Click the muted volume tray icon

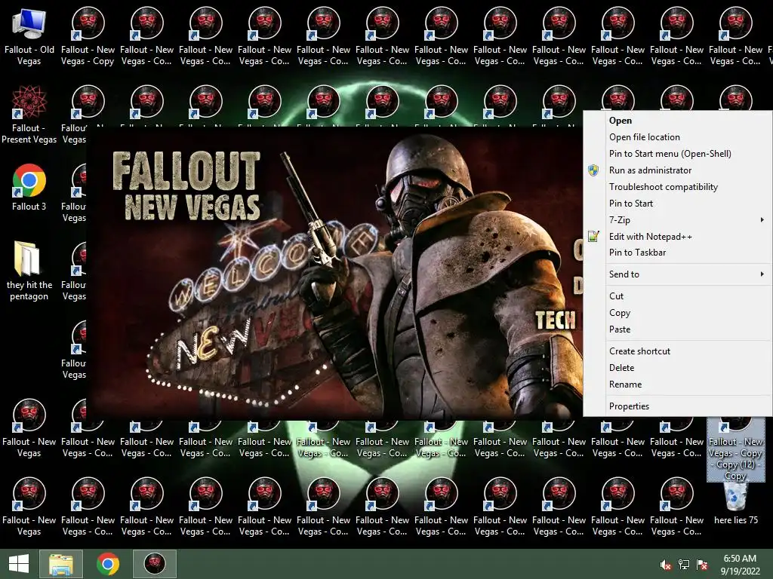(665, 565)
